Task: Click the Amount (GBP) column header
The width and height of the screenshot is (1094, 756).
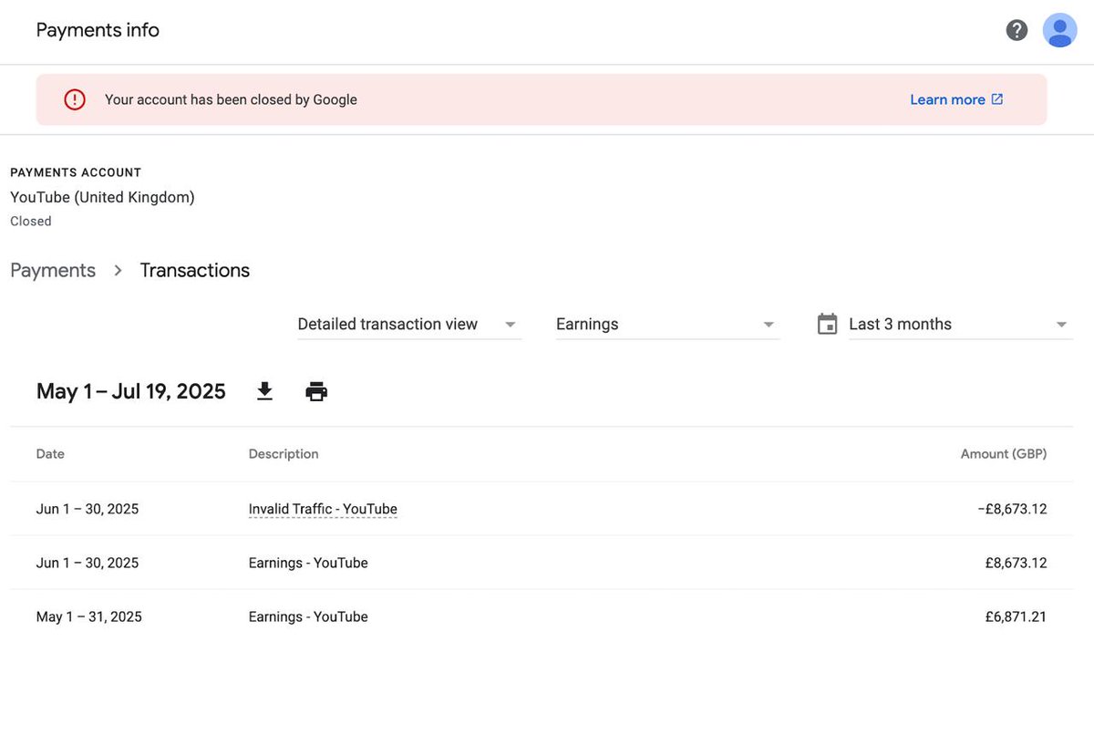Action: [1003, 453]
